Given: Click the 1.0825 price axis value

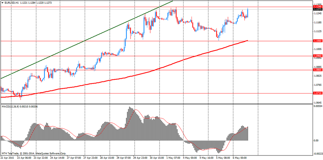Looking at the screenshot, I should coord(318,76).
